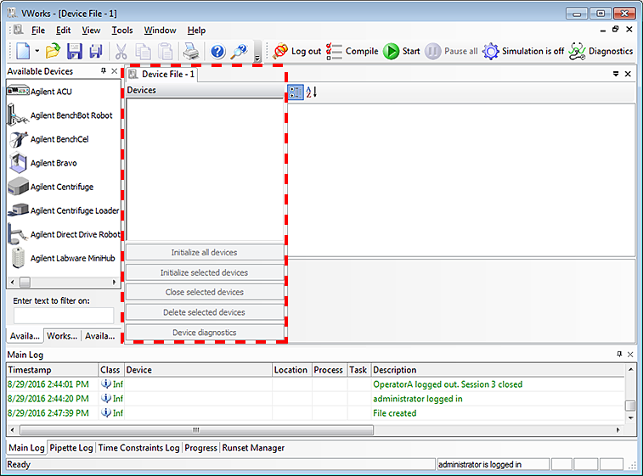Click the blue Help question mark icon
The width and height of the screenshot is (643, 476).
click(217, 51)
